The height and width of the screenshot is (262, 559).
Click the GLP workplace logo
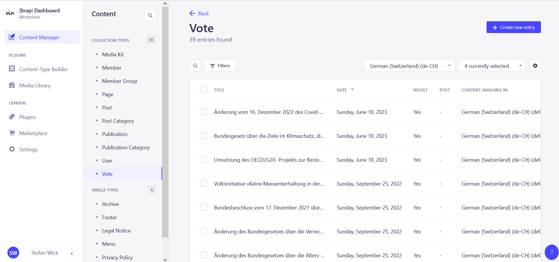click(x=10, y=13)
